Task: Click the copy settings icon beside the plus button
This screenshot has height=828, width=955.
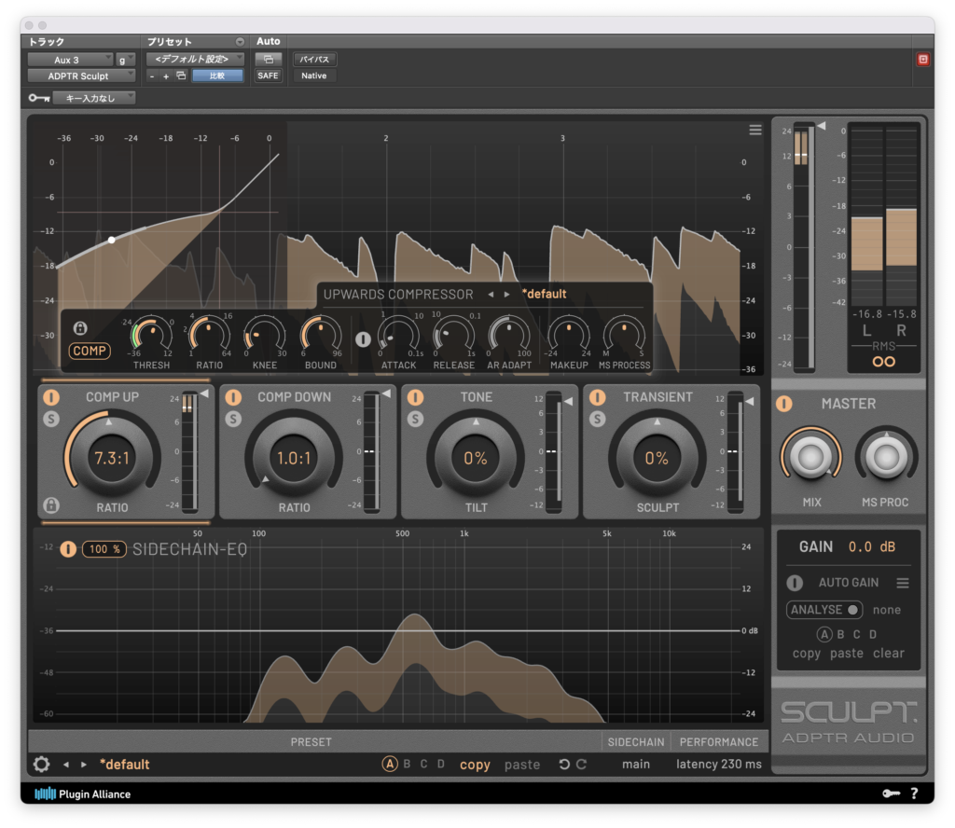Action: click(x=181, y=76)
